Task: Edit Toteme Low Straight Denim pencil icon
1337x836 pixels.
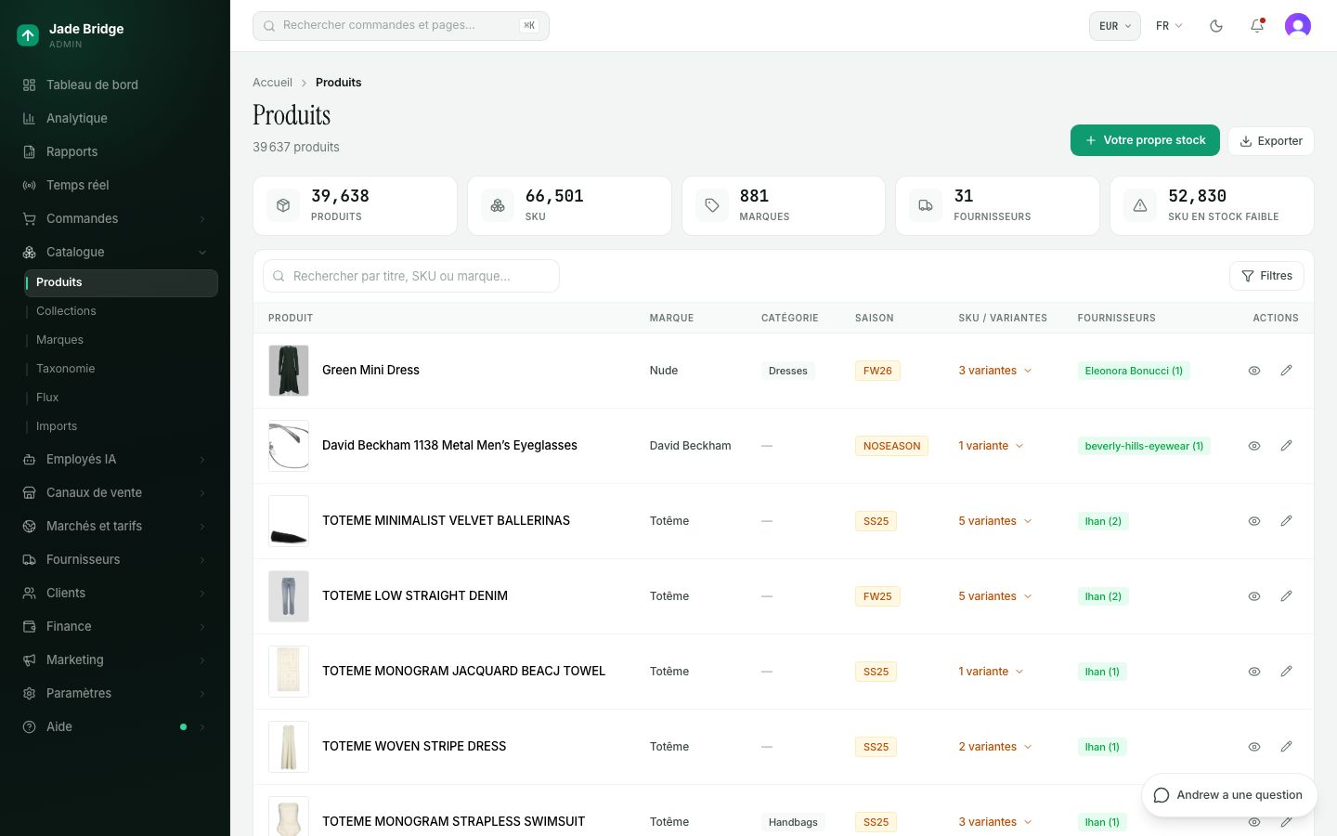Action: tap(1286, 596)
